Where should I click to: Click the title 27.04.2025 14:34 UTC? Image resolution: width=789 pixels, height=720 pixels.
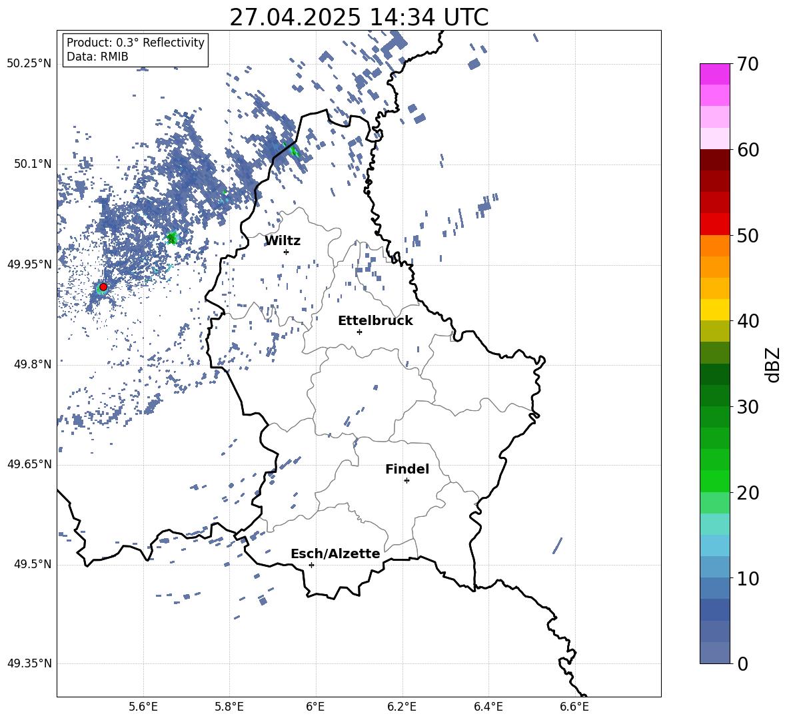coord(359,17)
